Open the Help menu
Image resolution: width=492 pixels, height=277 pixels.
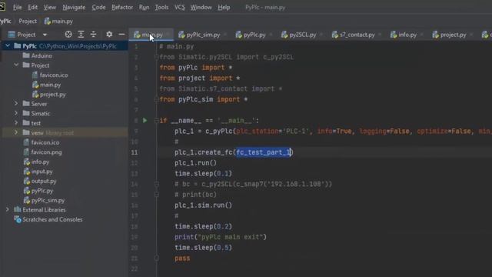tap(224, 7)
